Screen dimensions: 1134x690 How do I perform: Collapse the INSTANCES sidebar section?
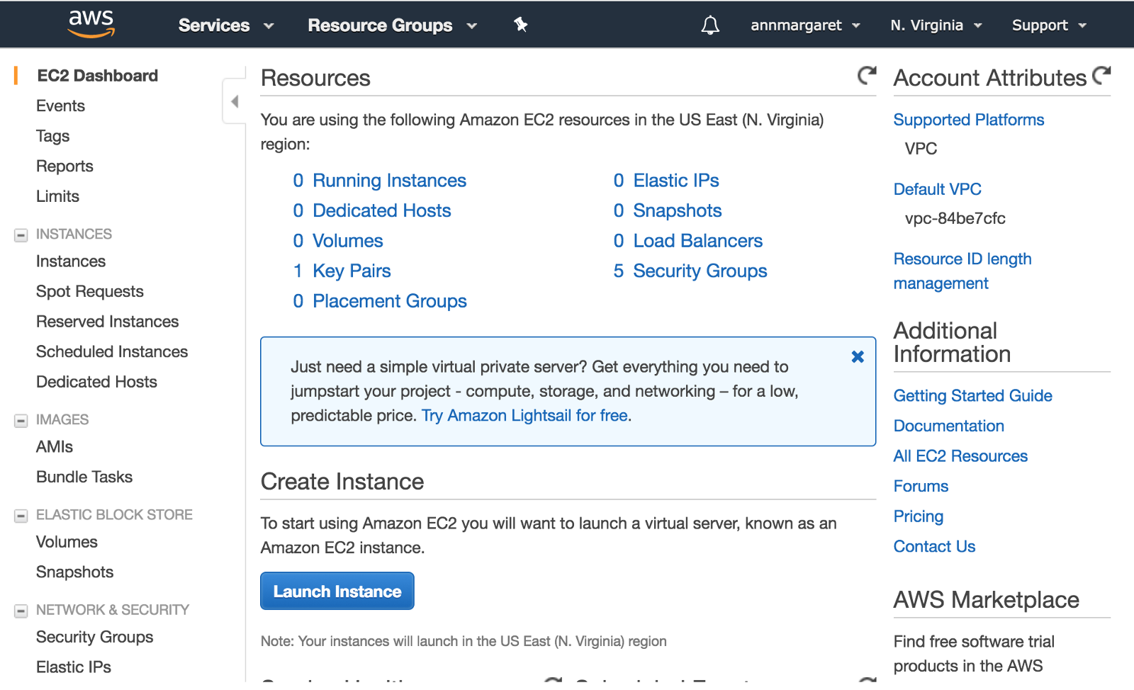tap(21, 235)
